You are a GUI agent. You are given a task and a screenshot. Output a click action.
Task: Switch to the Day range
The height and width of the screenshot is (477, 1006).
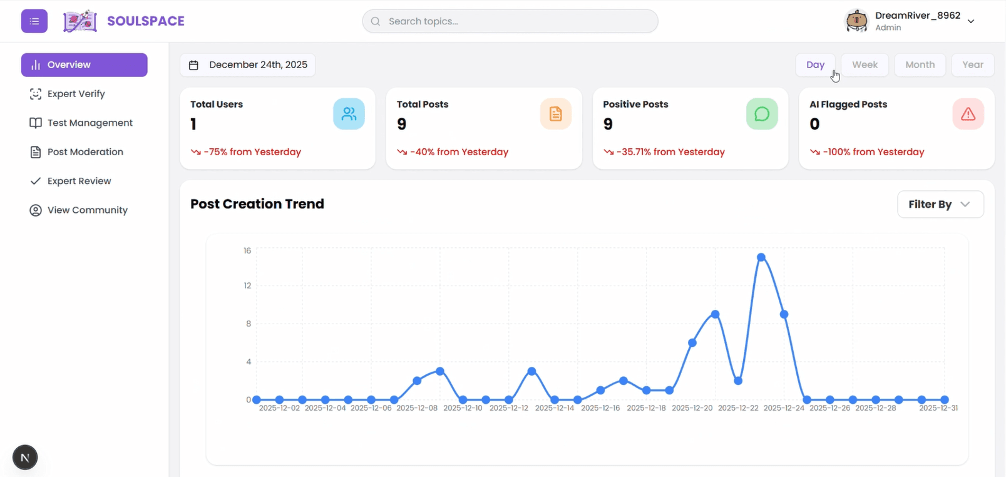tap(815, 65)
